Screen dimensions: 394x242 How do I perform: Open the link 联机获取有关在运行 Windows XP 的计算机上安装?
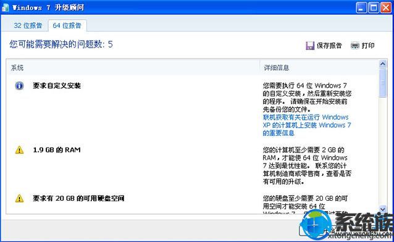pos(306,125)
